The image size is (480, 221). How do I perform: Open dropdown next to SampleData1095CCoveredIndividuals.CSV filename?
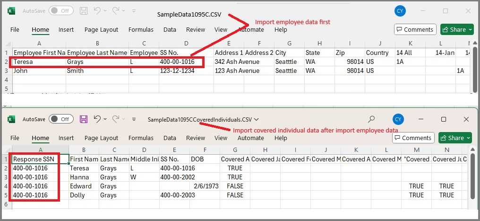(x=257, y=120)
